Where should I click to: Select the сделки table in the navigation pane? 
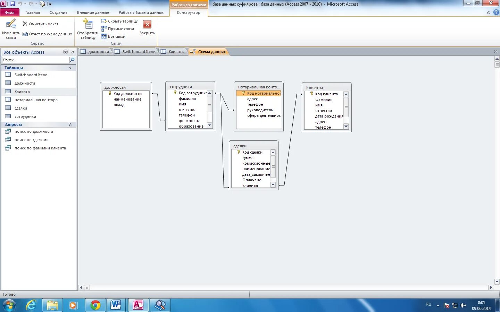[x=39, y=108]
